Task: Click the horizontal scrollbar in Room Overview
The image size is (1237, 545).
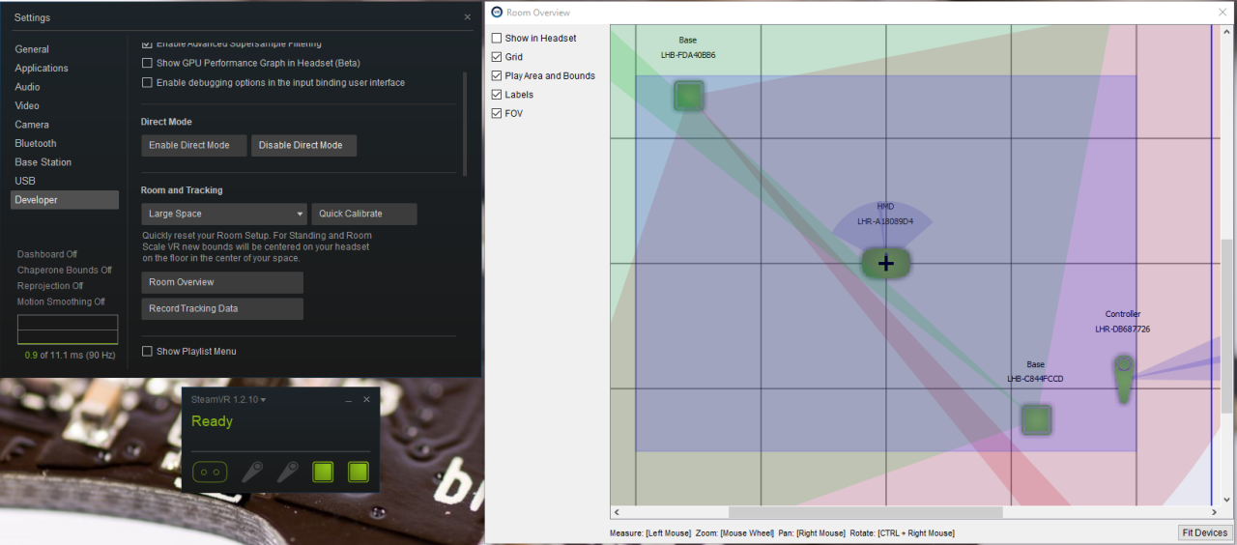Action: click(x=851, y=512)
